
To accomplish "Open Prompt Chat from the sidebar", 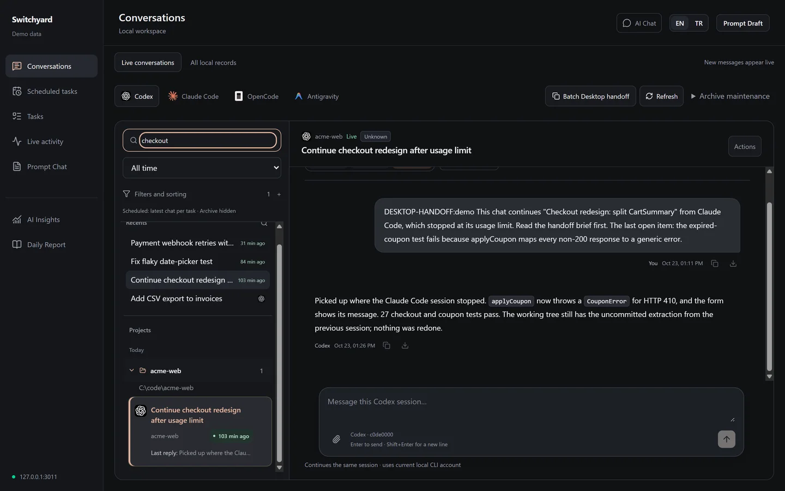I will pyautogui.click(x=51, y=166).
